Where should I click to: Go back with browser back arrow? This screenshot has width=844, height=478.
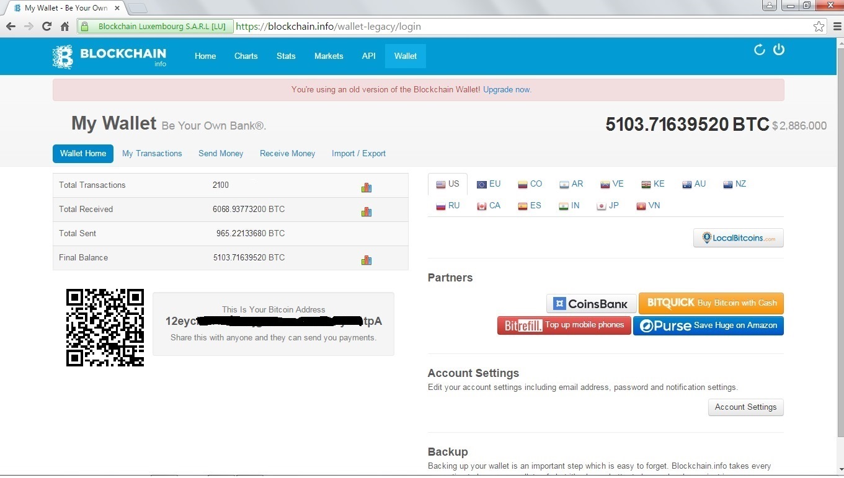pos(11,27)
